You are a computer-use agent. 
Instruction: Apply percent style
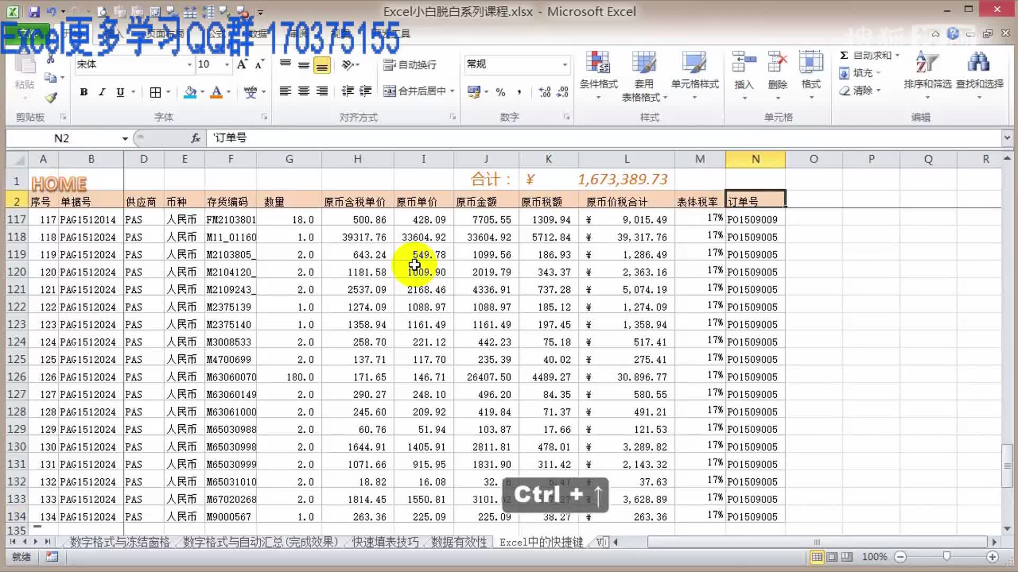[501, 92]
